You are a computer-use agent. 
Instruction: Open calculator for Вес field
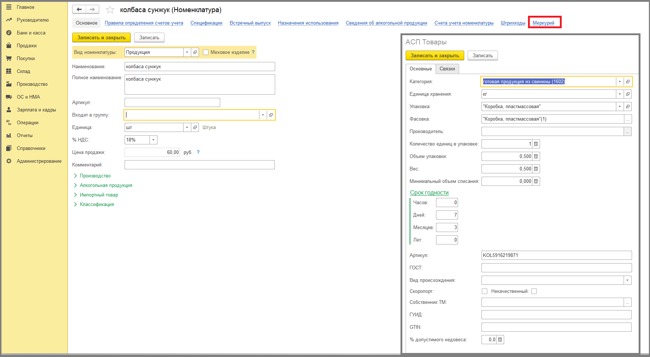pos(536,169)
